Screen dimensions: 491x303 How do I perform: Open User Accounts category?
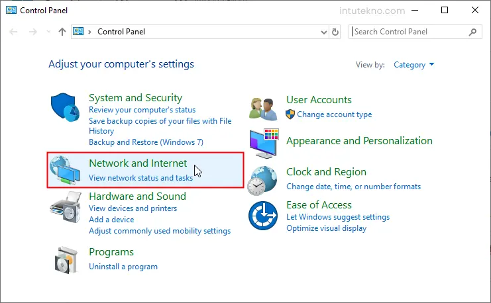click(x=319, y=100)
